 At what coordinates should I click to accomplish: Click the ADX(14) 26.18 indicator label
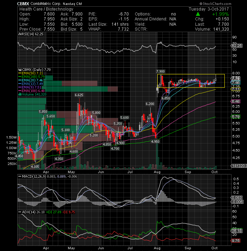(x=33, y=212)
